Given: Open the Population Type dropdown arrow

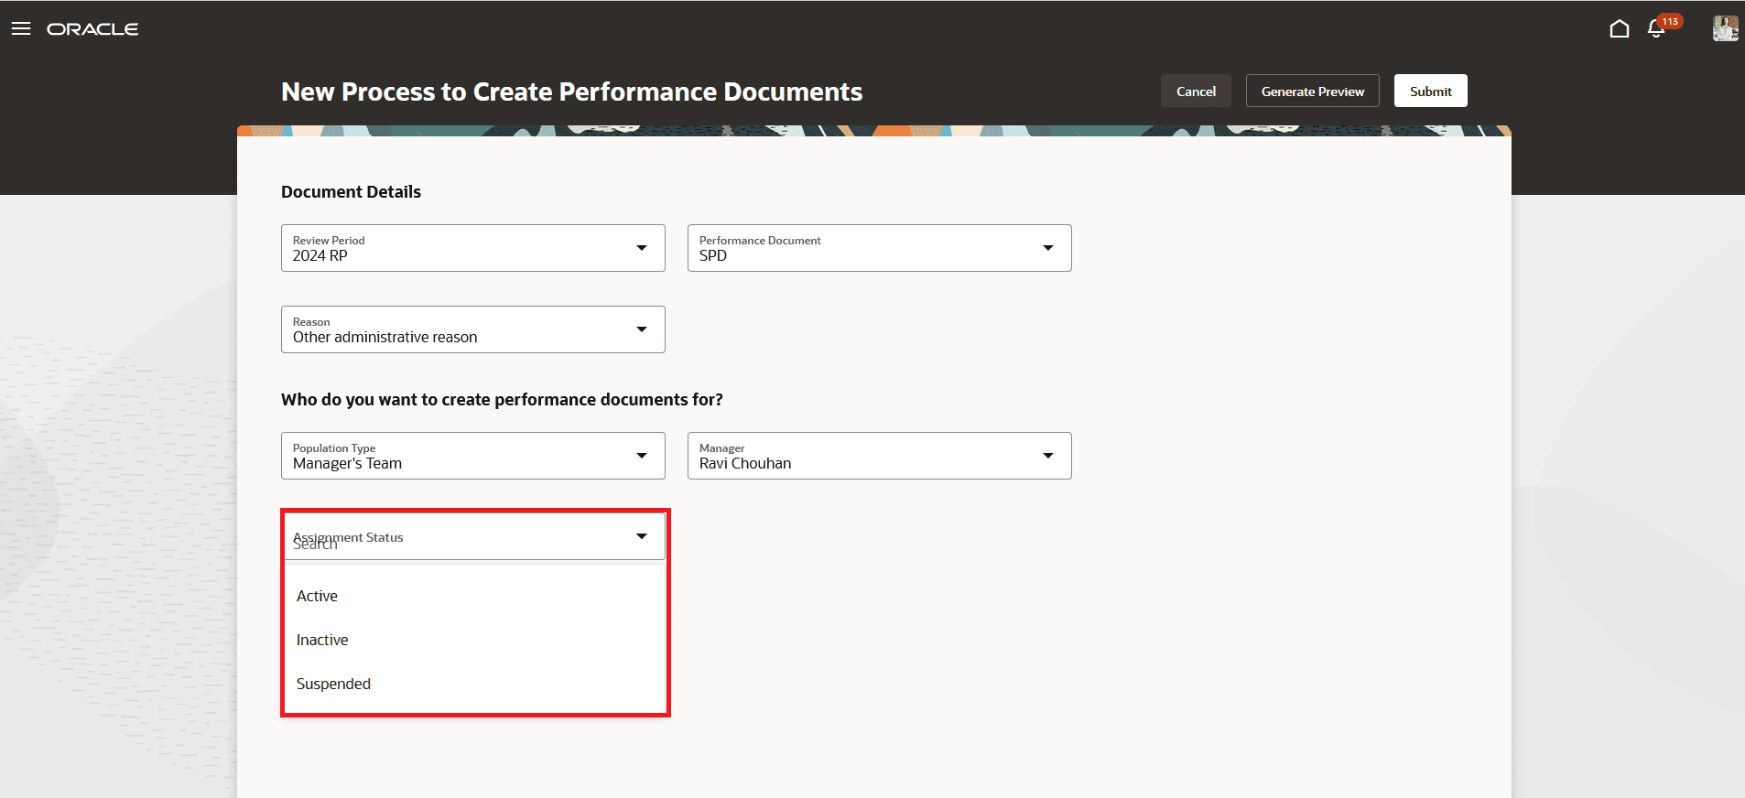Looking at the screenshot, I should [642, 456].
